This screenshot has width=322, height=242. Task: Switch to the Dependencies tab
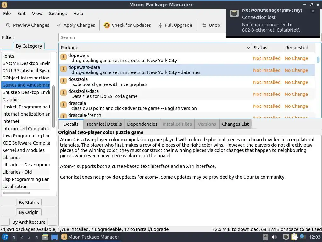142,124
